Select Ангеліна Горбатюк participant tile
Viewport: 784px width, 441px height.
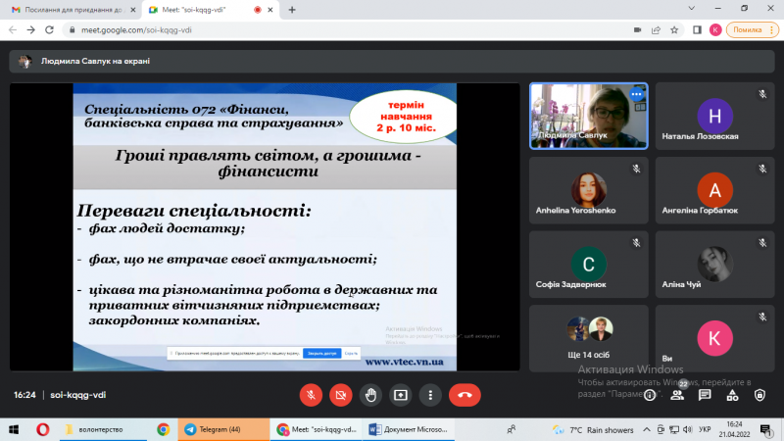tap(715, 190)
